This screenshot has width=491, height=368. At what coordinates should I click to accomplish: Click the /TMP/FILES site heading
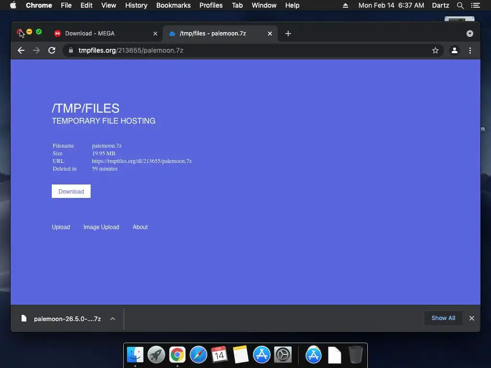[85, 108]
